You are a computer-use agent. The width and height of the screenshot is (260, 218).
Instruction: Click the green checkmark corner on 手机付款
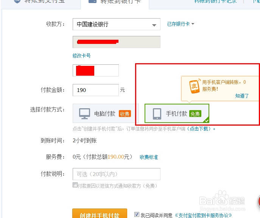[206, 120]
